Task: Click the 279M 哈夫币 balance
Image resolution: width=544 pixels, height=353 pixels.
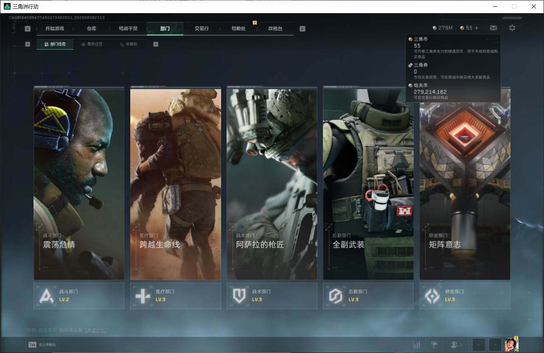Action: click(x=443, y=28)
